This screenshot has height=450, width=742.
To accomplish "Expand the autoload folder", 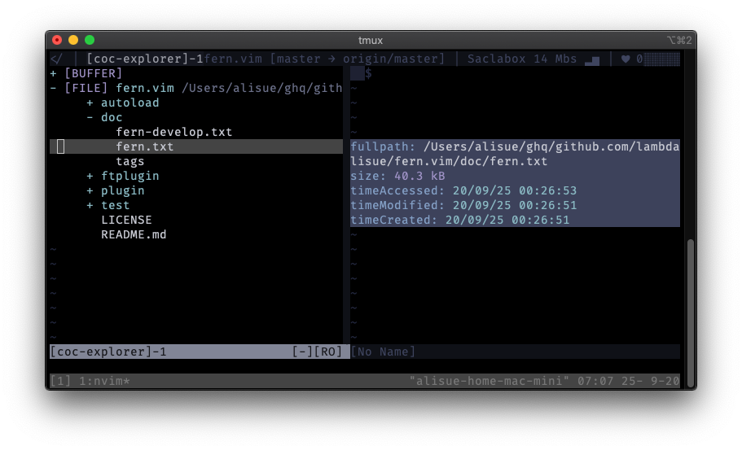I will (90, 103).
